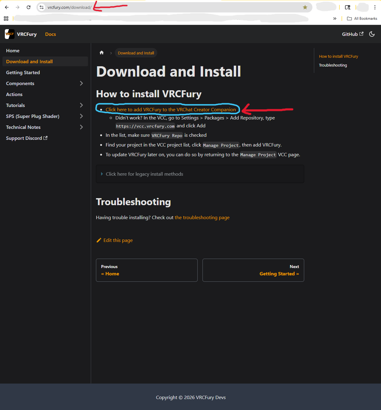
Task: Jump to Troubleshooting in table of contents
Action: click(333, 65)
